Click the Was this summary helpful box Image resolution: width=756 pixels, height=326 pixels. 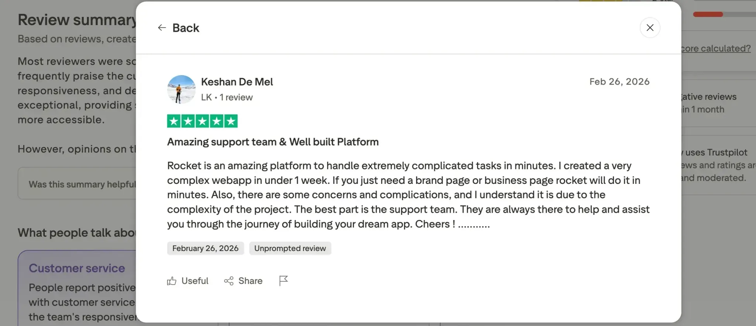coord(78,183)
